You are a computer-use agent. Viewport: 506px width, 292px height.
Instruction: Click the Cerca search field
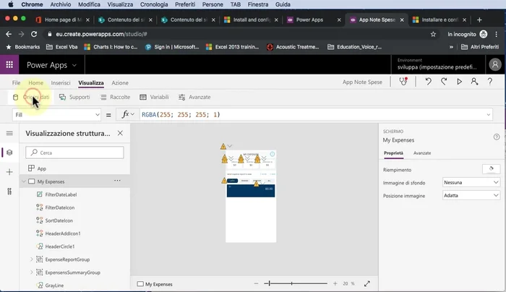(74, 153)
